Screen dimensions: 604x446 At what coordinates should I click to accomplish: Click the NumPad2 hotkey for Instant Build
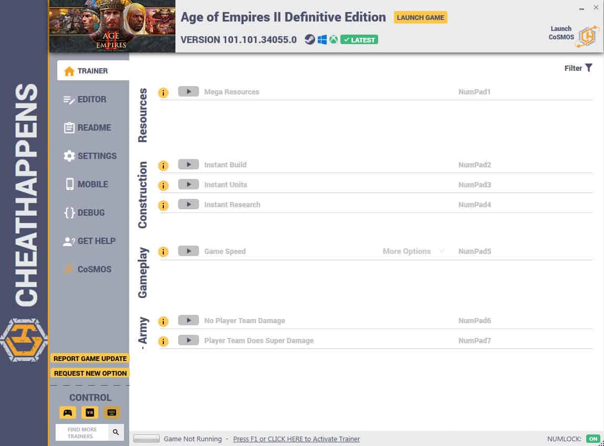475,165
